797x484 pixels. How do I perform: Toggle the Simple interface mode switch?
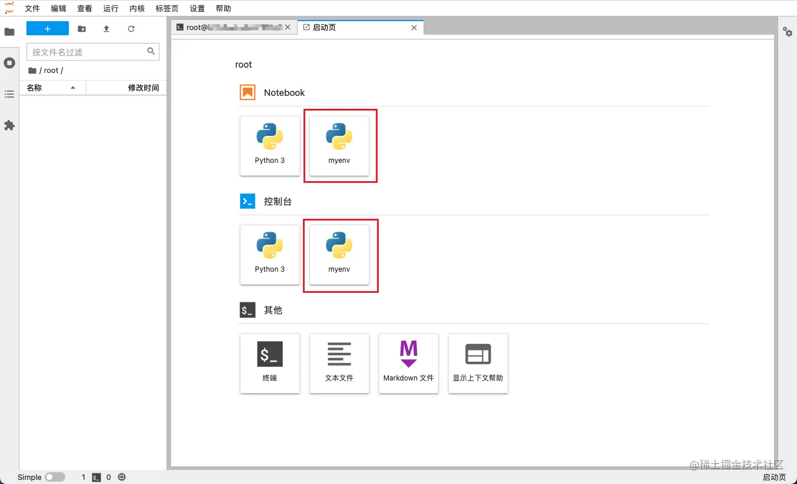55,477
